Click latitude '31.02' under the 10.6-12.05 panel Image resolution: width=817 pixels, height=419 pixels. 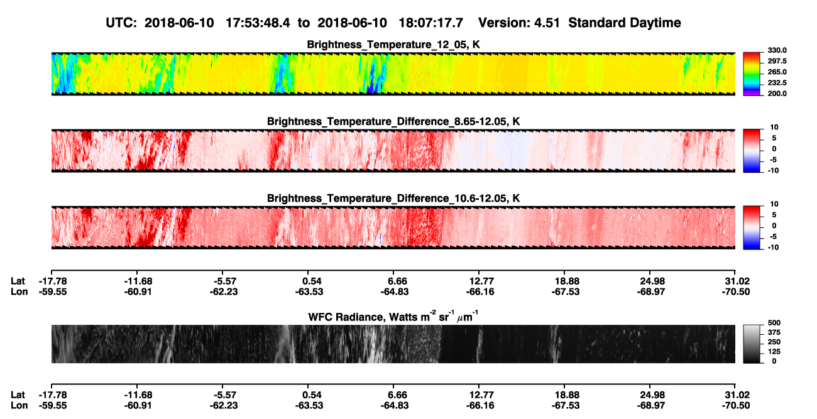tap(737, 281)
